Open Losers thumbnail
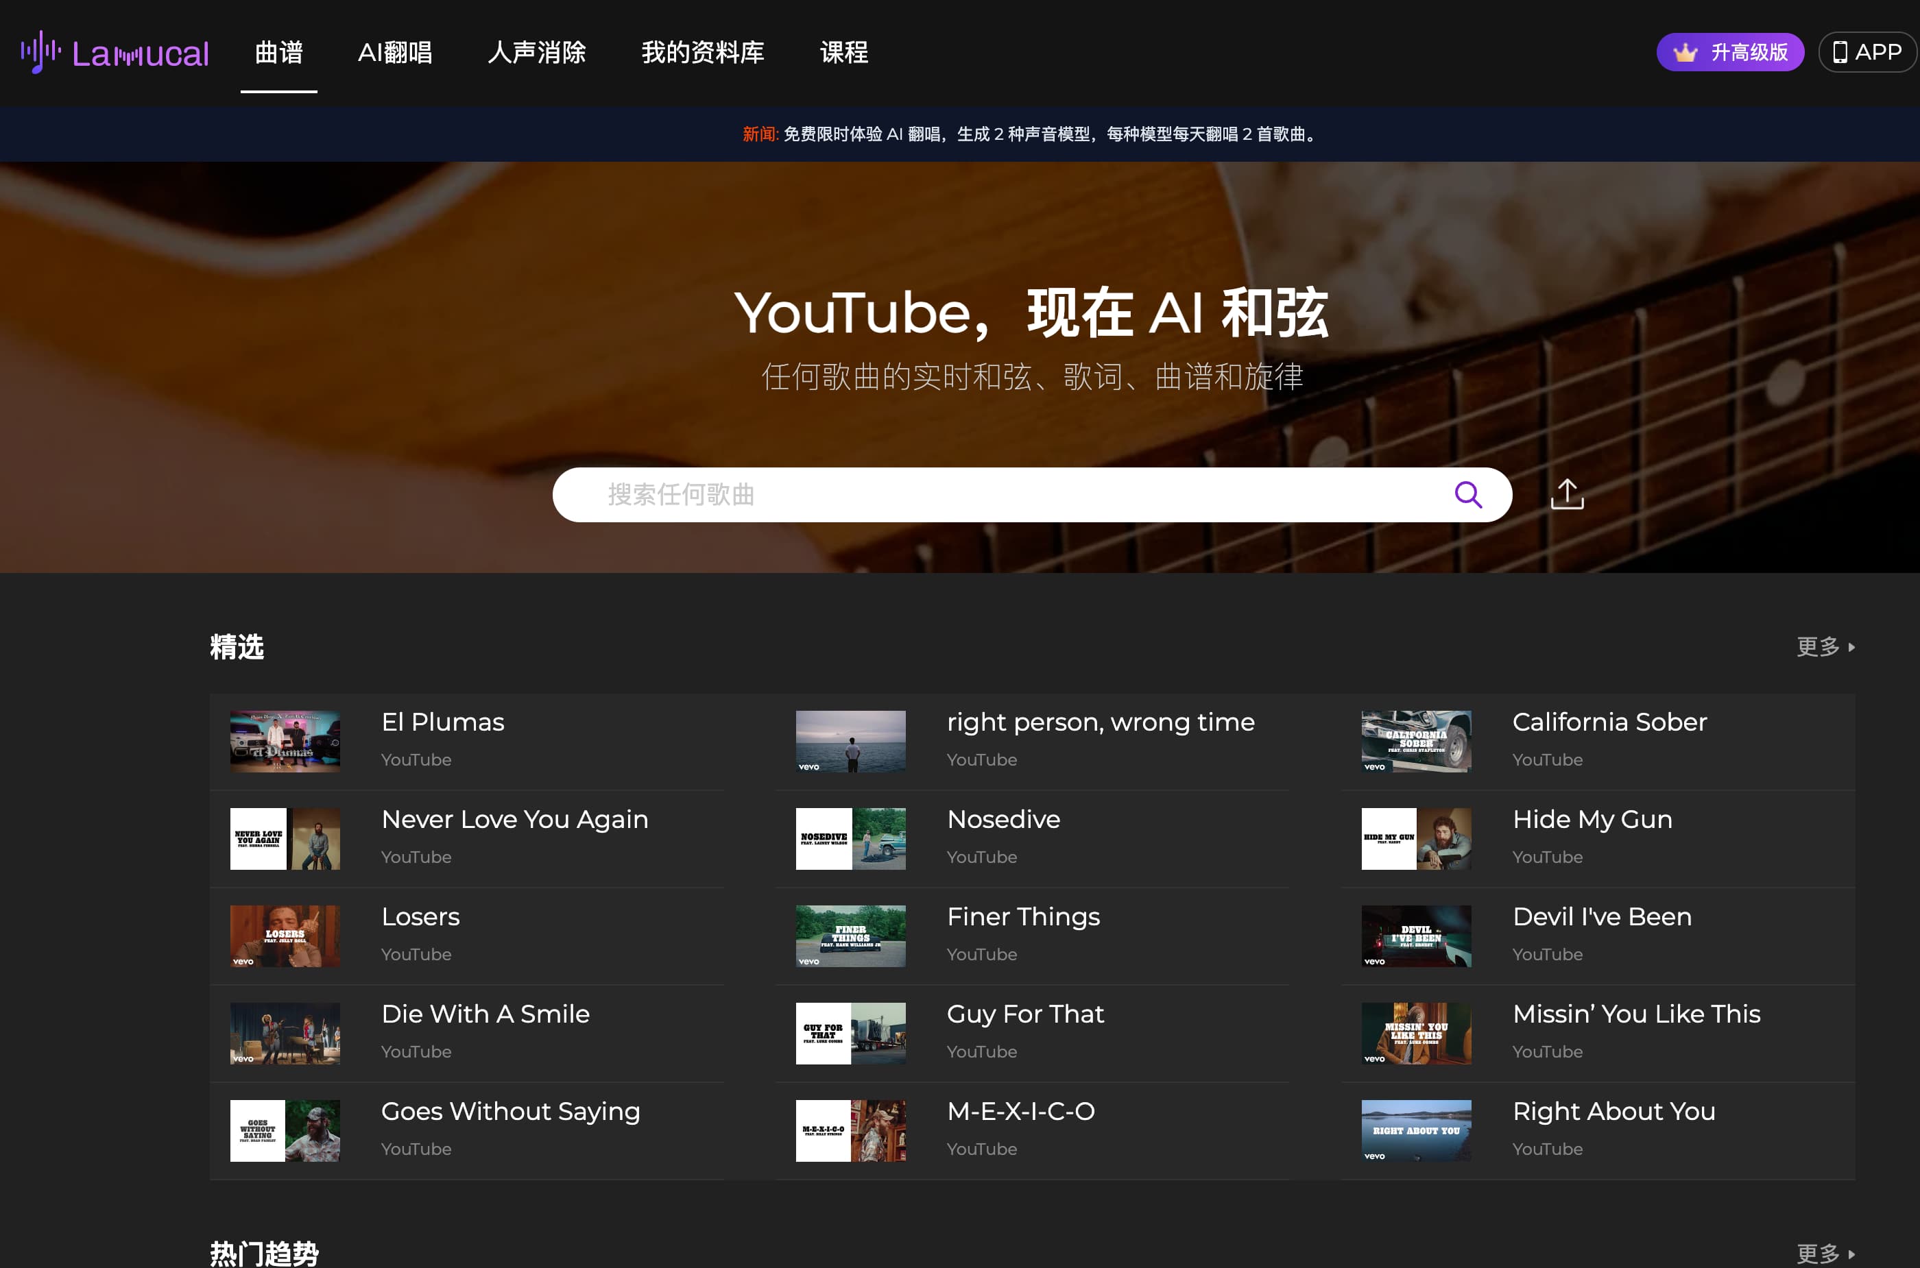Viewport: 1920px width, 1268px height. (x=285, y=936)
